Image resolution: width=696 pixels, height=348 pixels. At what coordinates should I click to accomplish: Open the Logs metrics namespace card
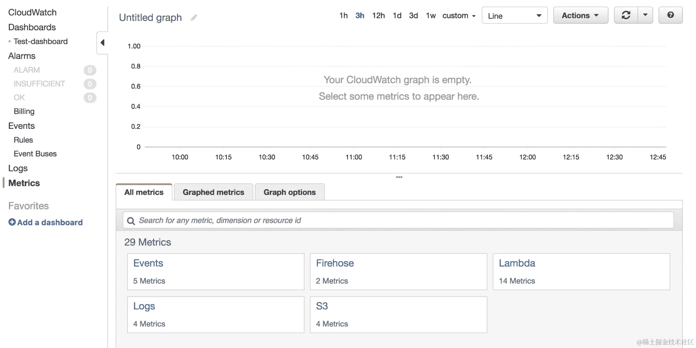click(x=216, y=314)
